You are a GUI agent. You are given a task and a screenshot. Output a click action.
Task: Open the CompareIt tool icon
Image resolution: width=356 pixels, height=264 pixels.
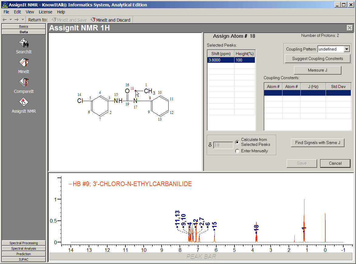pyautogui.click(x=24, y=83)
